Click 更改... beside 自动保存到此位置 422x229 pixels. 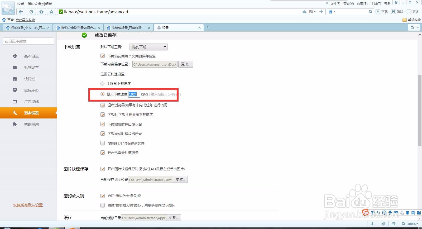coord(180,179)
